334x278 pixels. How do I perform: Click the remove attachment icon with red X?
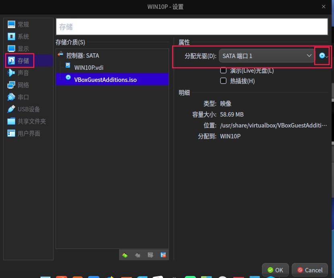tap(163, 255)
